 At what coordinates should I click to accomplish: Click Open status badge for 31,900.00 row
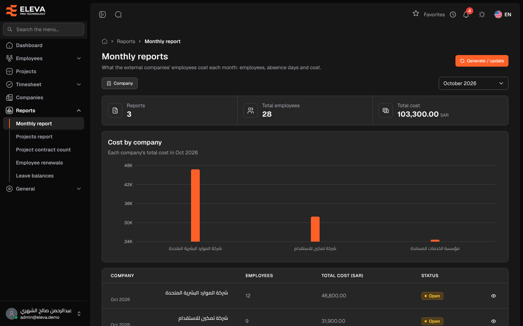click(x=432, y=321)
